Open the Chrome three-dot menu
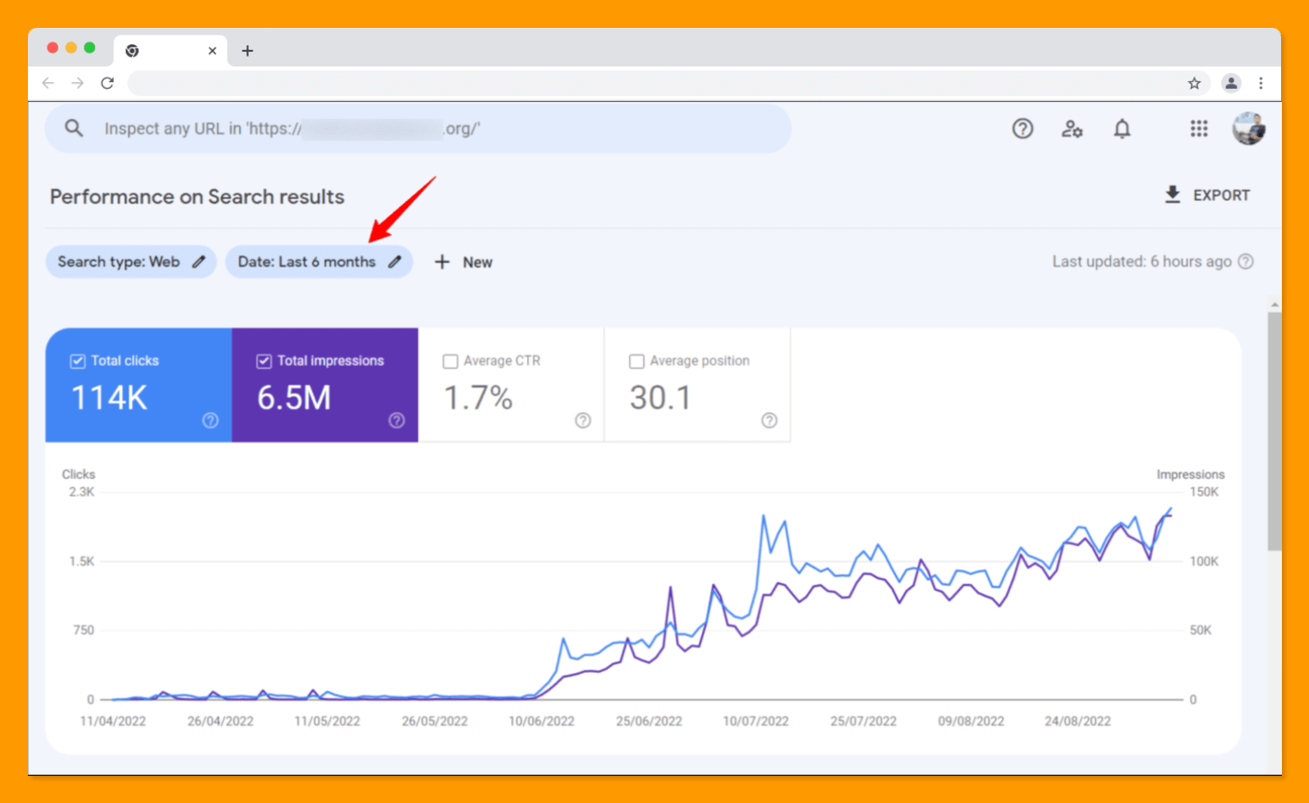 [x=1261, y=83]
